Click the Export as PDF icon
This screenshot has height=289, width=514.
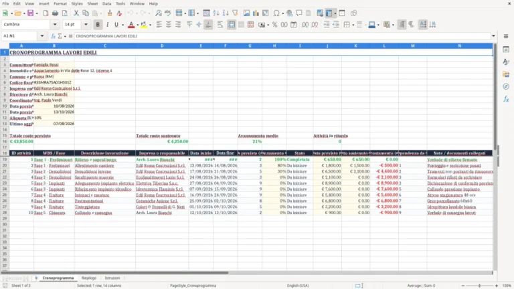point(46,13)
